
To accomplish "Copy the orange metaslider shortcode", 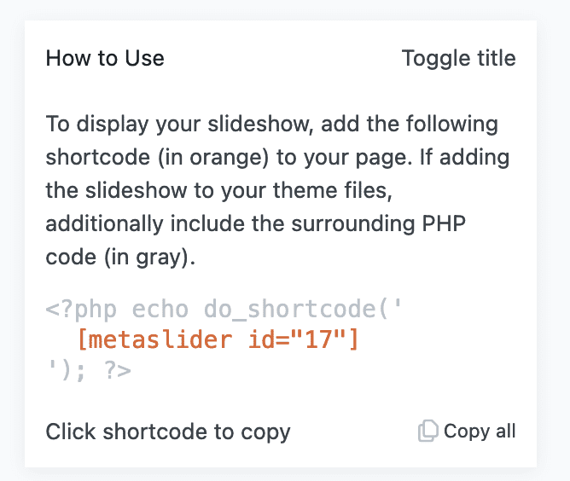I will click(x=218, y=339).
